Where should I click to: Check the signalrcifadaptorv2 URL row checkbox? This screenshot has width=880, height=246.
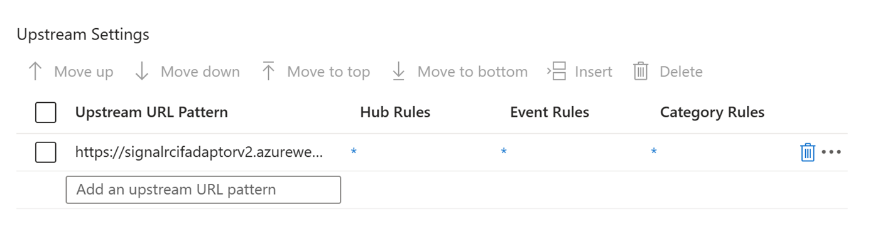(x=46, y=152)
